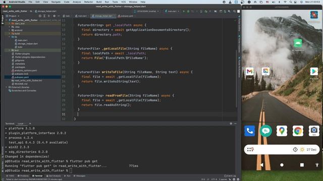Open the Event Log
Screen dimensions: 323x181
pyautogui.click(x=230, y=176)
